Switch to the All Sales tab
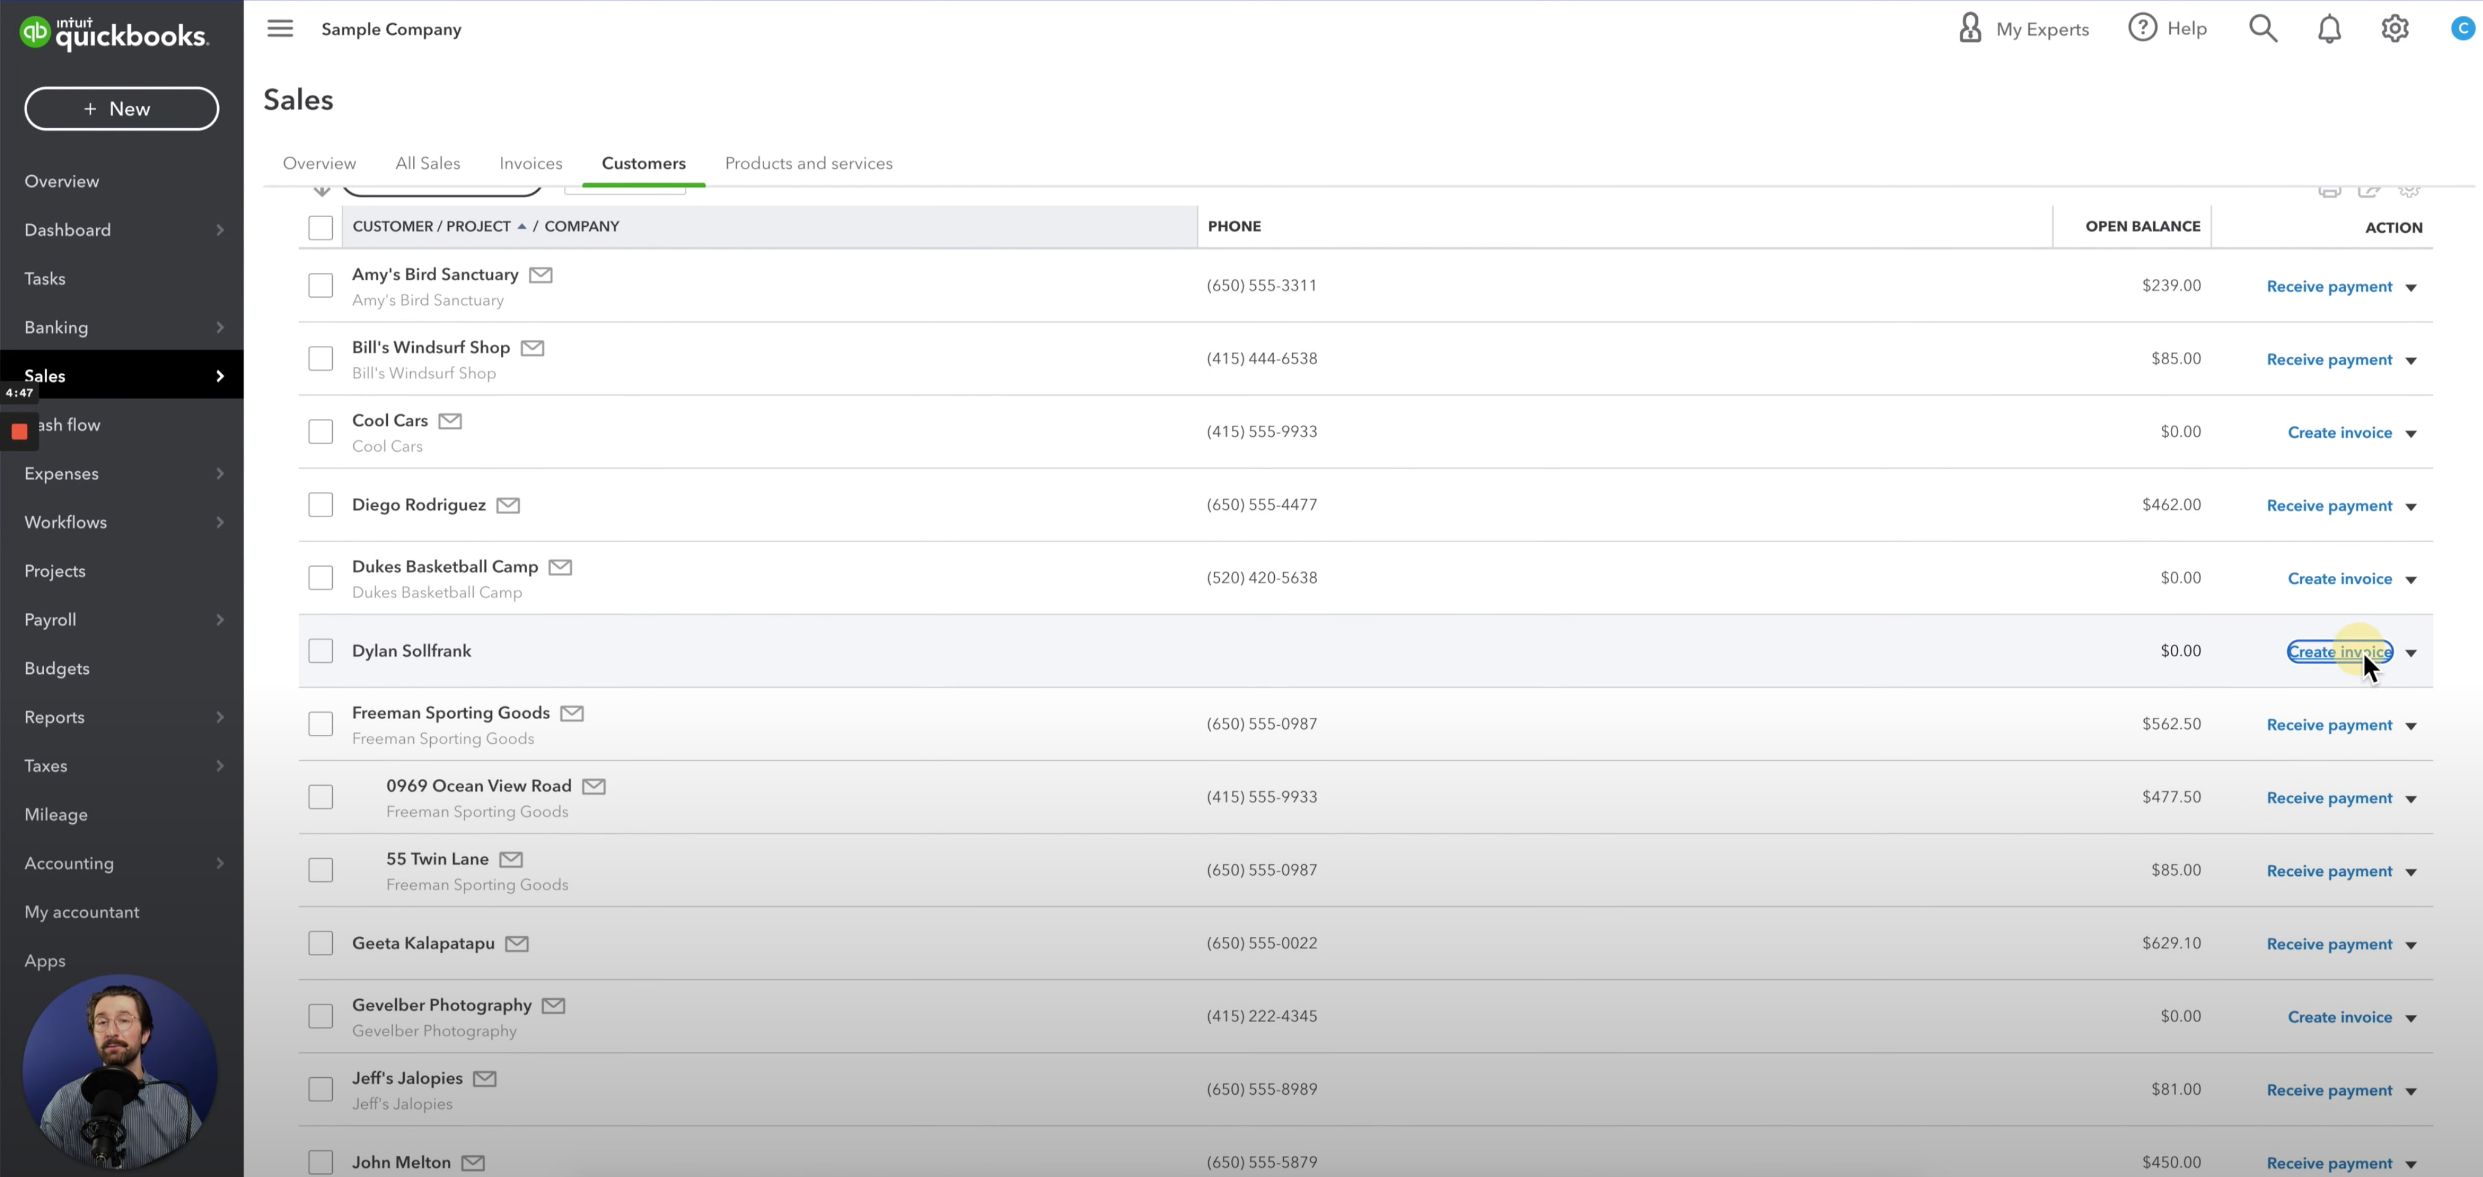Image resolution: width=2483 pixels, height=1177 pixels. [x=428, y=164]
